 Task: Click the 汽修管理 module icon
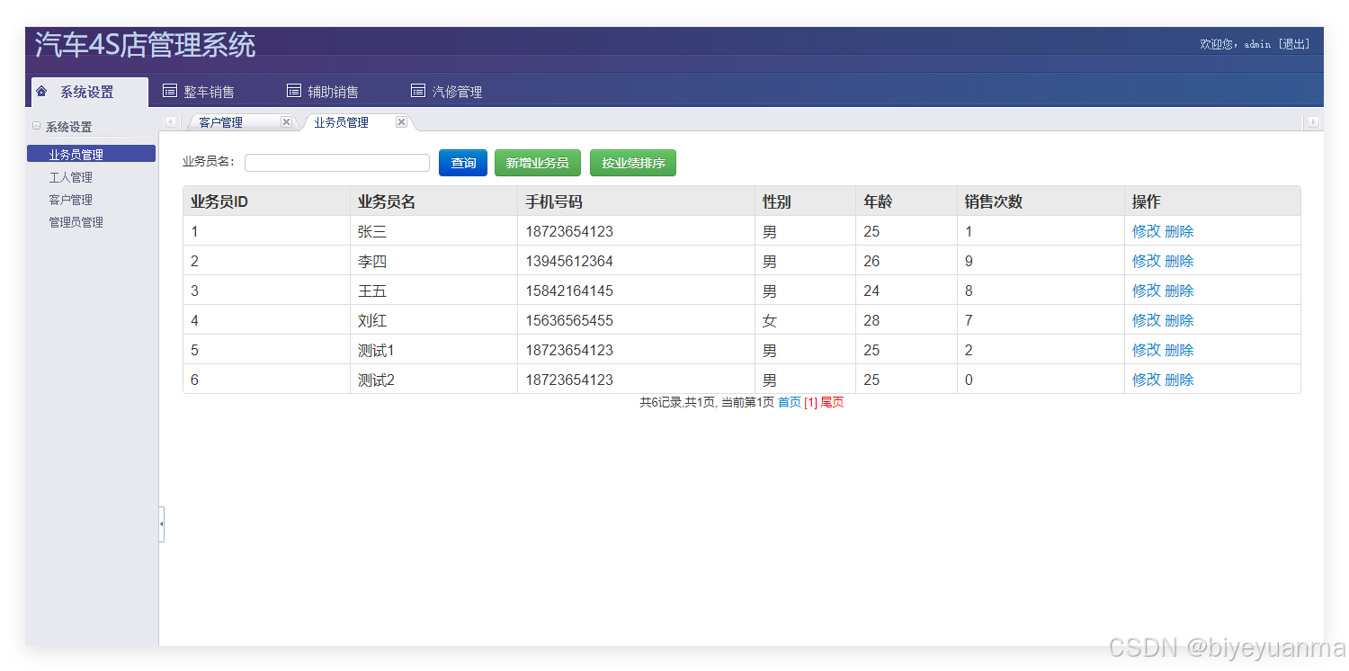tap(417, 90)
